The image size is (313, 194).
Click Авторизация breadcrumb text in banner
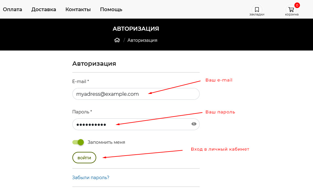click(142, 40)
